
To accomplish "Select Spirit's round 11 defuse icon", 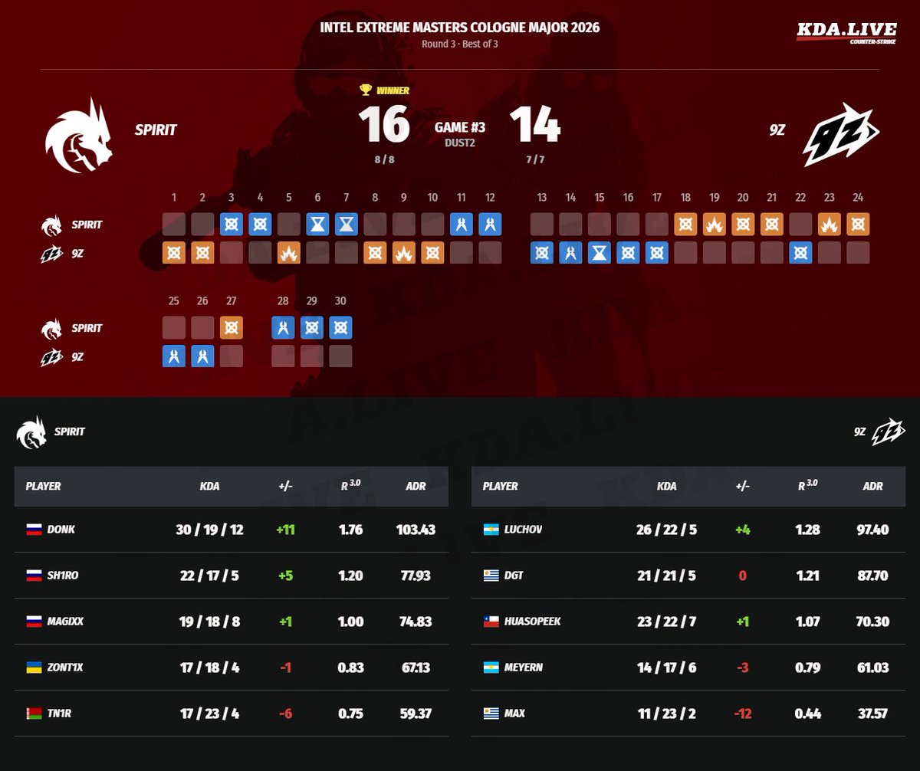I will tap(462, 225).
